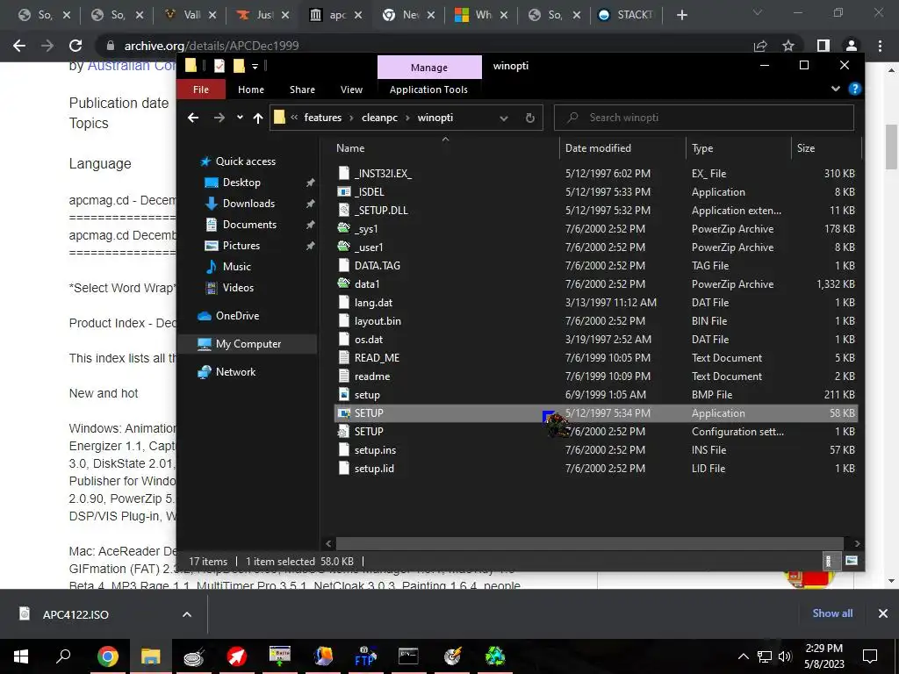The width and height of the screenshot is (899, 674).
Task: Switch to the View ribbon tab
Action: tap(351, 90)
